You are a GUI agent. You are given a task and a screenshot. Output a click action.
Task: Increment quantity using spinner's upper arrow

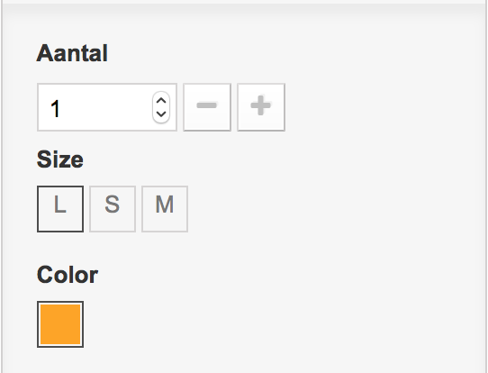(161, 101)
